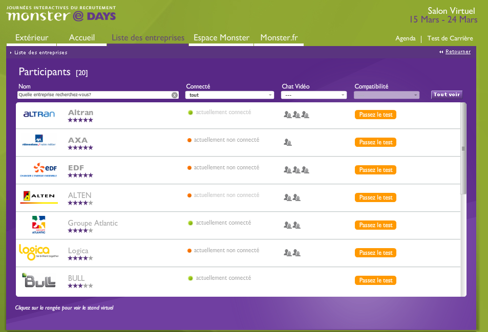Click the double-arrow icon beside Retourner

click(x=441, y=52)
